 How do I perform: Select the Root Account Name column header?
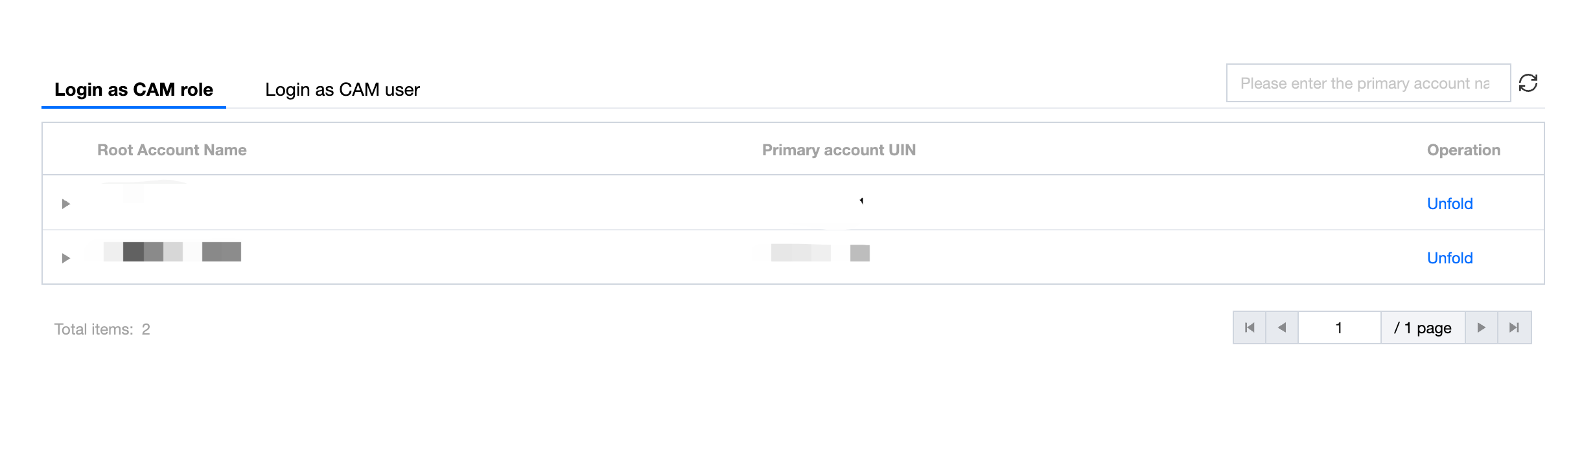[172, 150]
